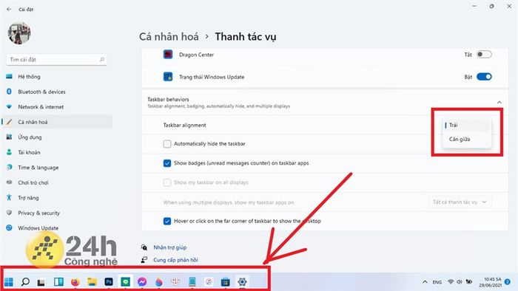Click the taskbar Search magnifier icon

coord(25,282)
